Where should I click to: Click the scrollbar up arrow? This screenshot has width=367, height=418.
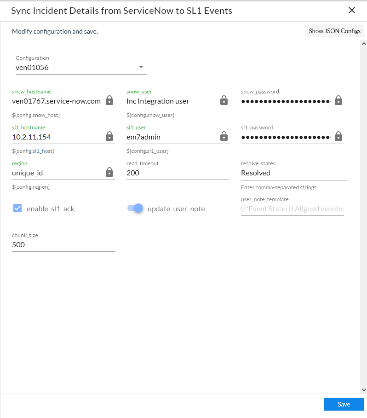tap(363, 44)
